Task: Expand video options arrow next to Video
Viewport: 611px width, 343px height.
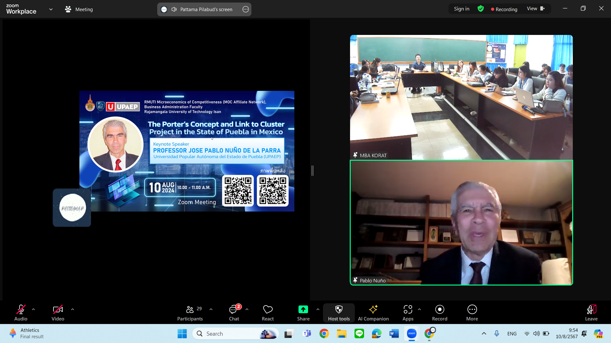Action: click(x=73, y=309)
